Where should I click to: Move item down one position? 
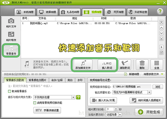click(162, 33)
